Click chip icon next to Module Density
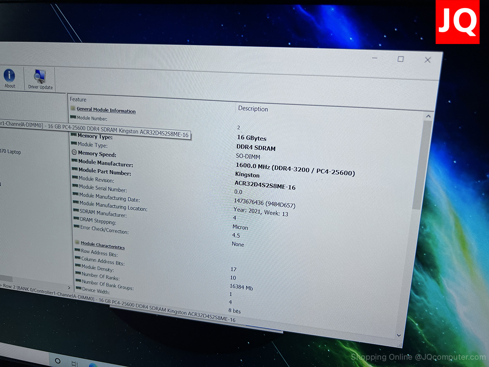This screenshot has width=489, height=367. [x=78, y=265]
